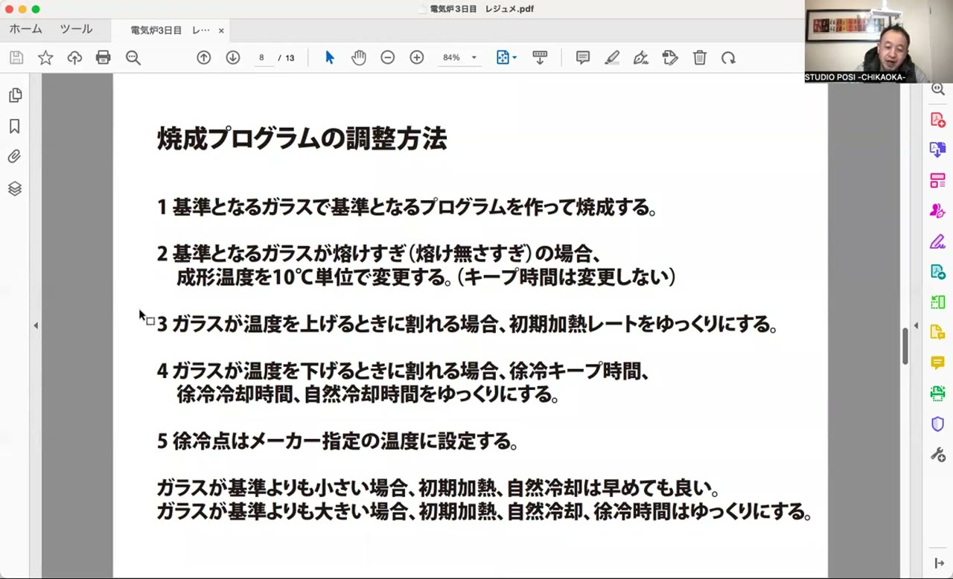Click the trash delete icon
This screenshot has height=579, width=953.
700,57
